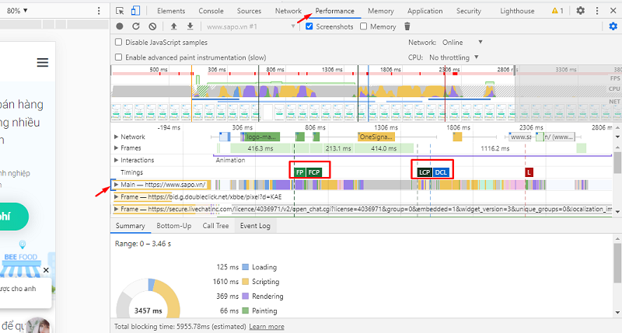Click the Learn more link
Viewport: 622px width, 333px height.
[x=266, y=327]
